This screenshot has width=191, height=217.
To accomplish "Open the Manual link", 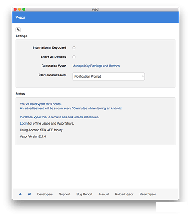I will pos(104,194).
